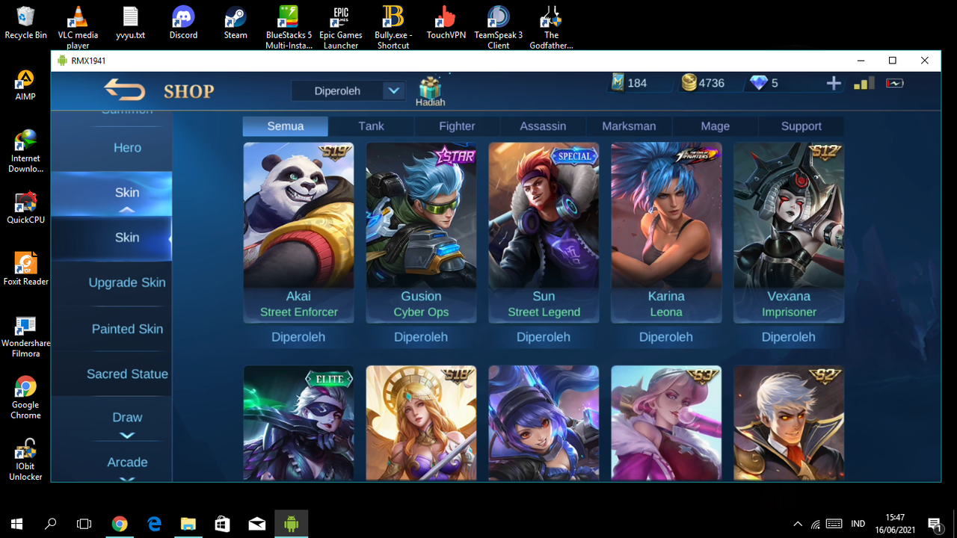Viewport: 957px width, 538px height.
Task: Open BlueStacks 5 Multi-Instance shortcut
Action: click(x=289, y=28)
